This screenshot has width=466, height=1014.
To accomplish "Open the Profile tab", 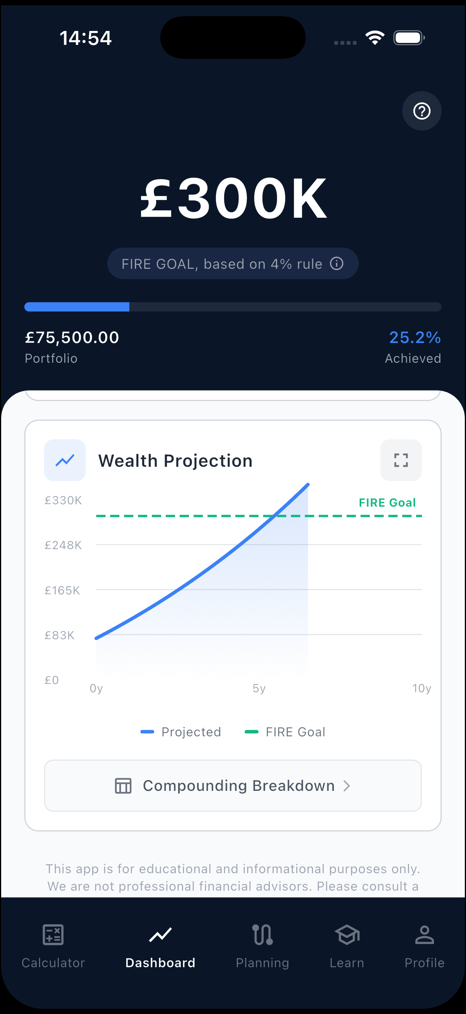I will [x=424, y=945].
